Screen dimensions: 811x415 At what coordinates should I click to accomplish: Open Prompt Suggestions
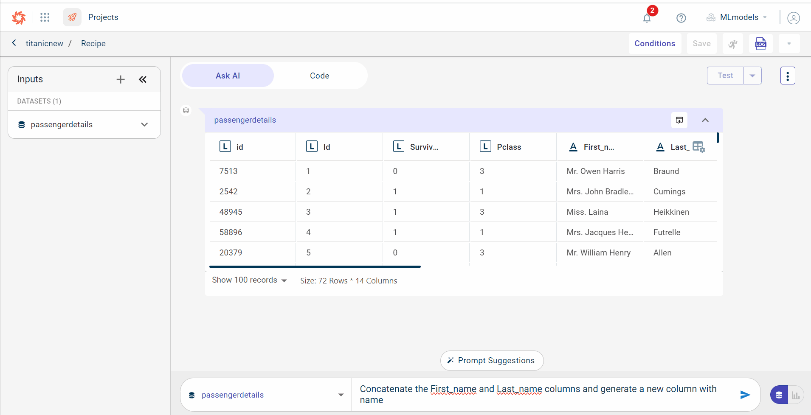click(492, 360)
